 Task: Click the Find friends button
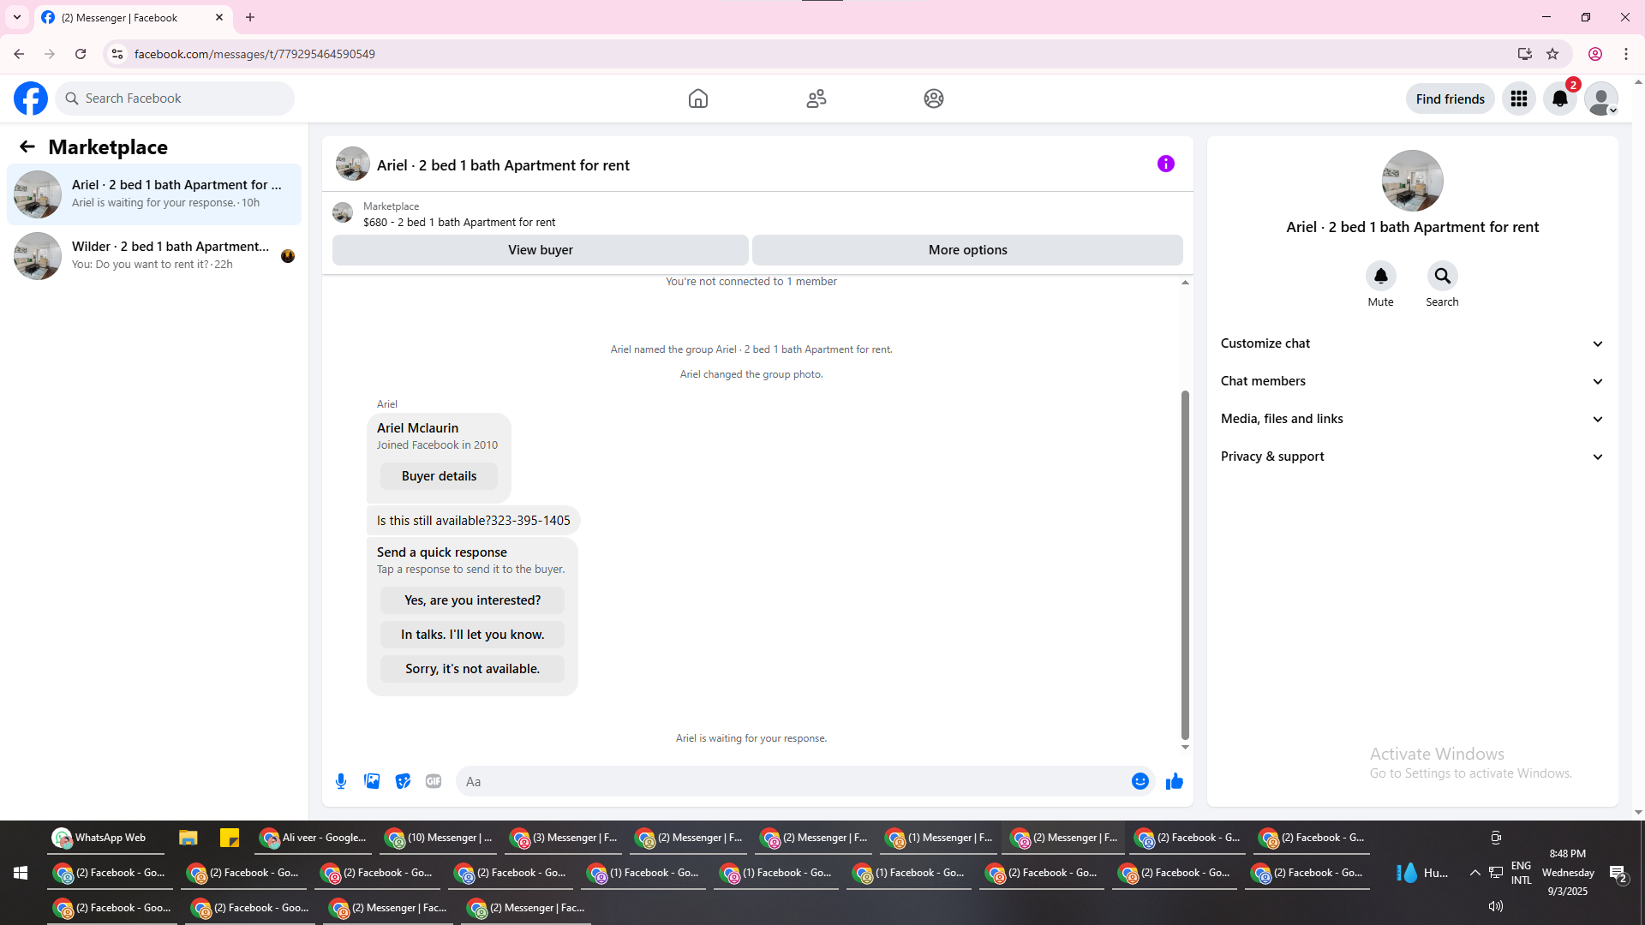pos(1451,98)
